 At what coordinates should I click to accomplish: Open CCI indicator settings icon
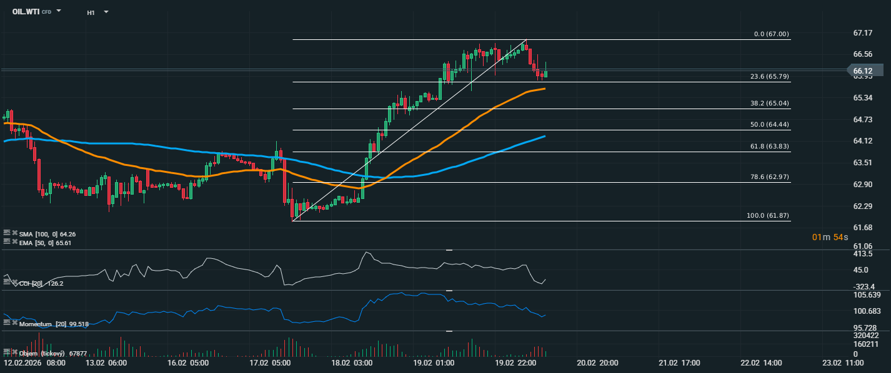pos(7,282)
